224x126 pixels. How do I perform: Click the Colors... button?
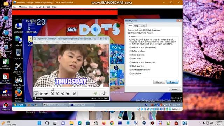point(159,82)
